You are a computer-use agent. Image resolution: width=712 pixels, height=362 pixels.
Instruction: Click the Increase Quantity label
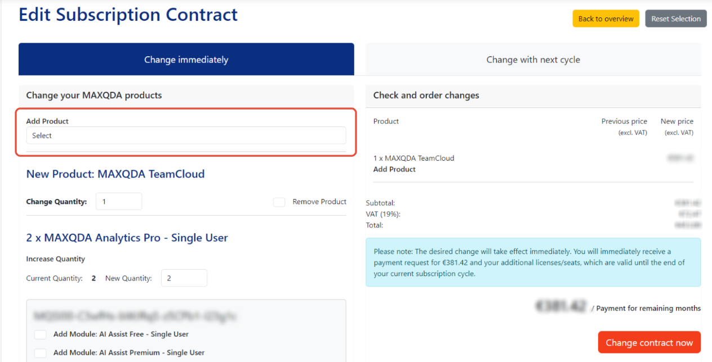click(x=56, y=259)
